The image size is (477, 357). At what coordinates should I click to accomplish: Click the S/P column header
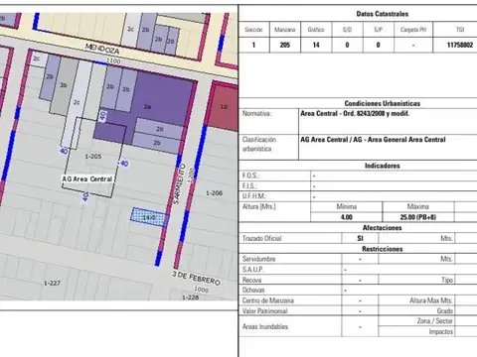379,30
